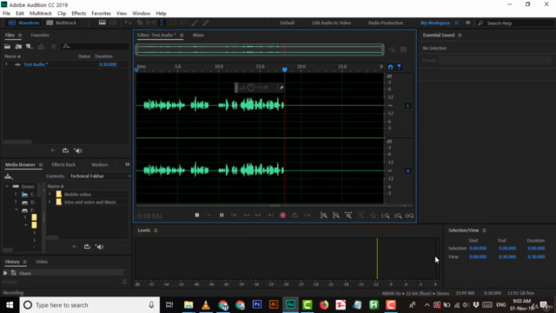The image size is (556, 313).
Task: Select Edit Audio to Video workspace
Action: pos(331,23)
